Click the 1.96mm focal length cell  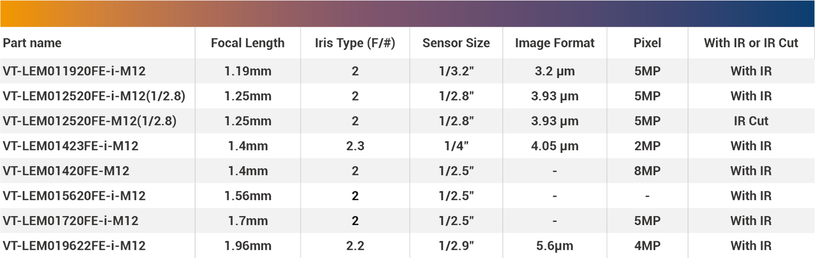pyautogui.click(x=248, y=246)
